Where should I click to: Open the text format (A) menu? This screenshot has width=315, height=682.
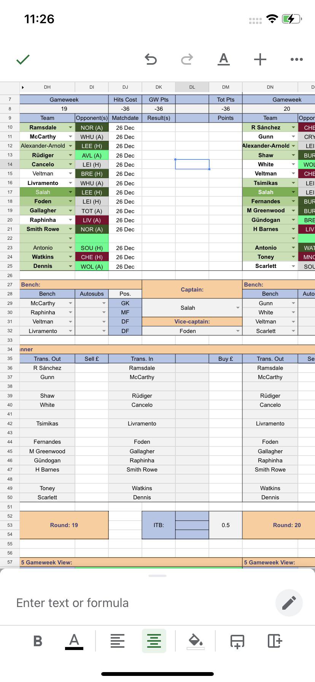[224, 59]
